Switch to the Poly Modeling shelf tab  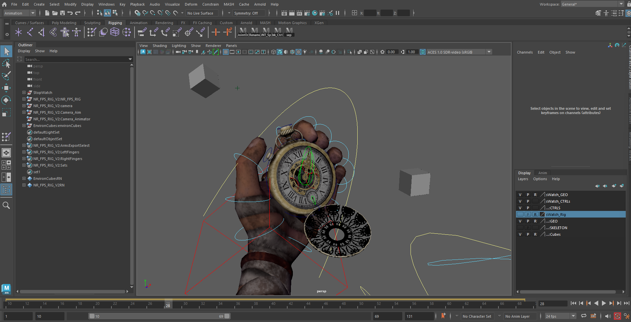64,23
